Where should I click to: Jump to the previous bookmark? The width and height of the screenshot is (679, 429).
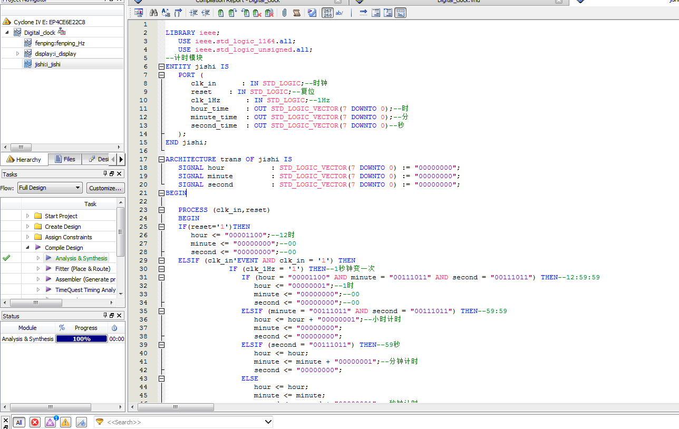click(245, 13)
